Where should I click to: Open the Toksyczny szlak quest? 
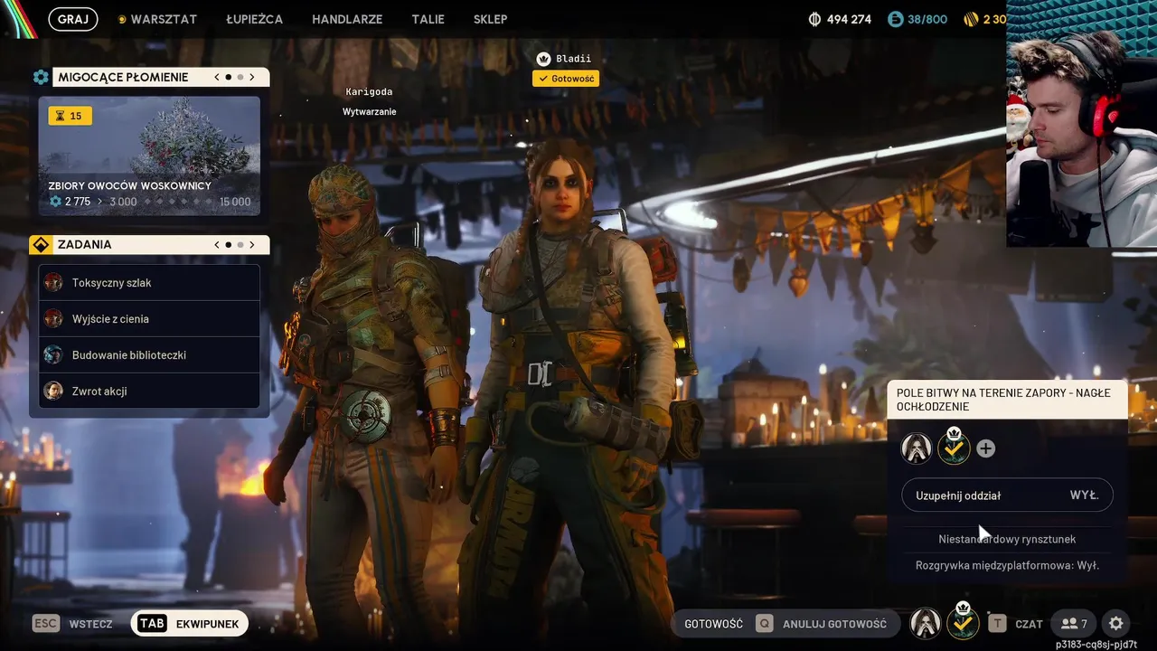149,283
